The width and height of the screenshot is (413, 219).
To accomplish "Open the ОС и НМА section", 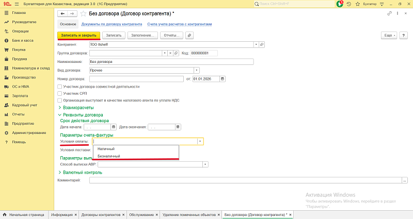I will tap(20, 87).
